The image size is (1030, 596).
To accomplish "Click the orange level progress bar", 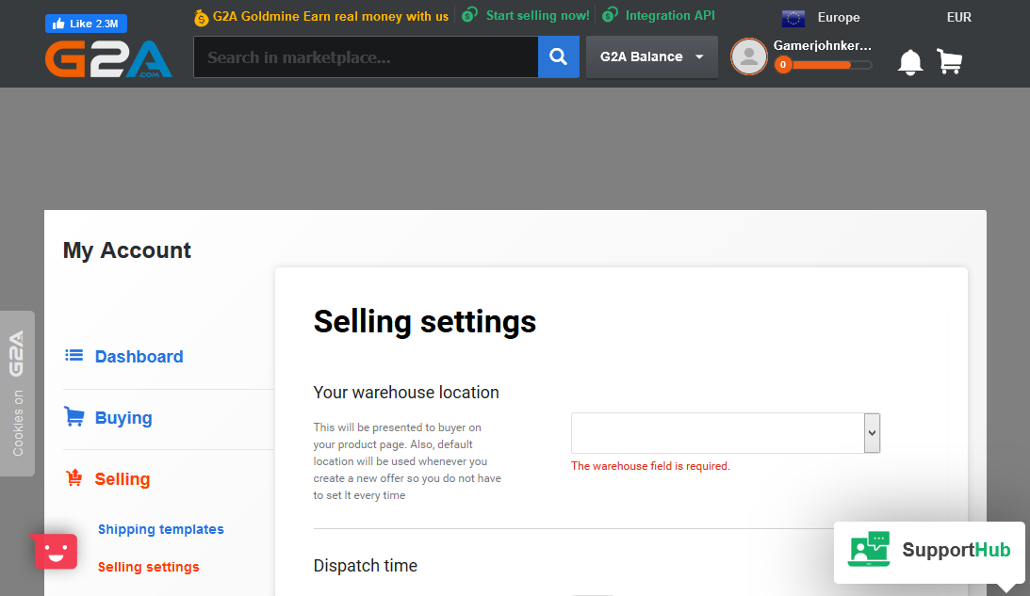I will click(x=831, y=65).
